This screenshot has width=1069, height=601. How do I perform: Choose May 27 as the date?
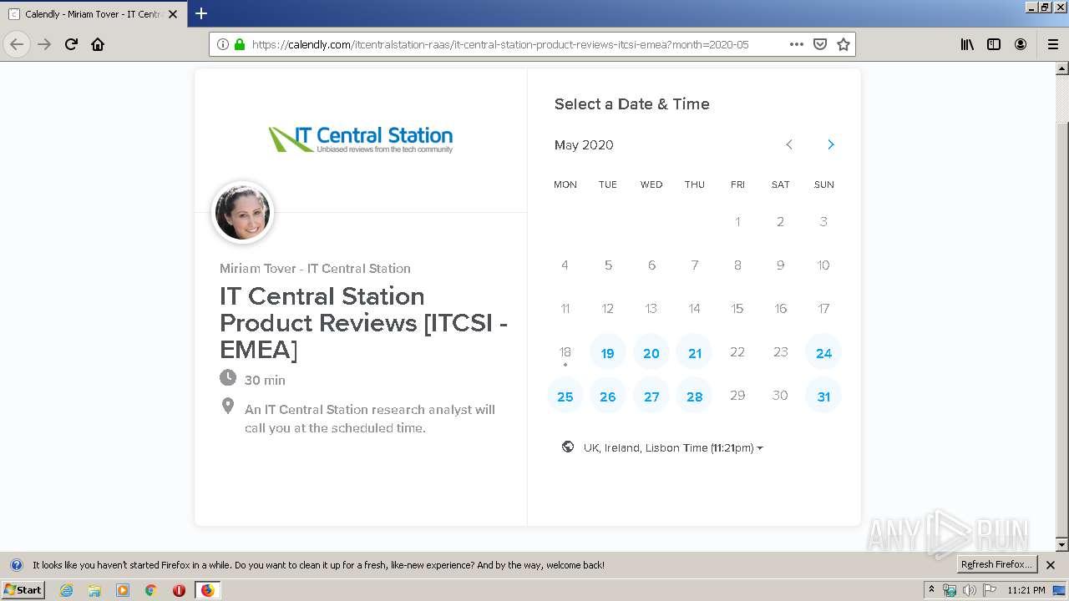651,396
